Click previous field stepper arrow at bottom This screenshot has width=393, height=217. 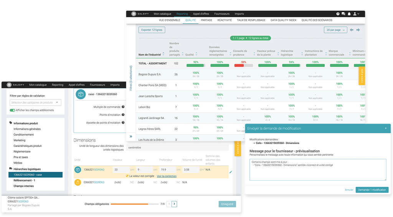[169, 204]
